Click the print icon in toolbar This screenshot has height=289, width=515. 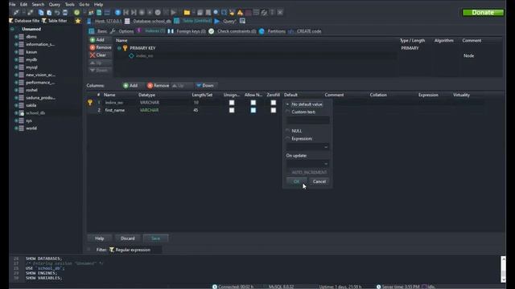[65, 13]
